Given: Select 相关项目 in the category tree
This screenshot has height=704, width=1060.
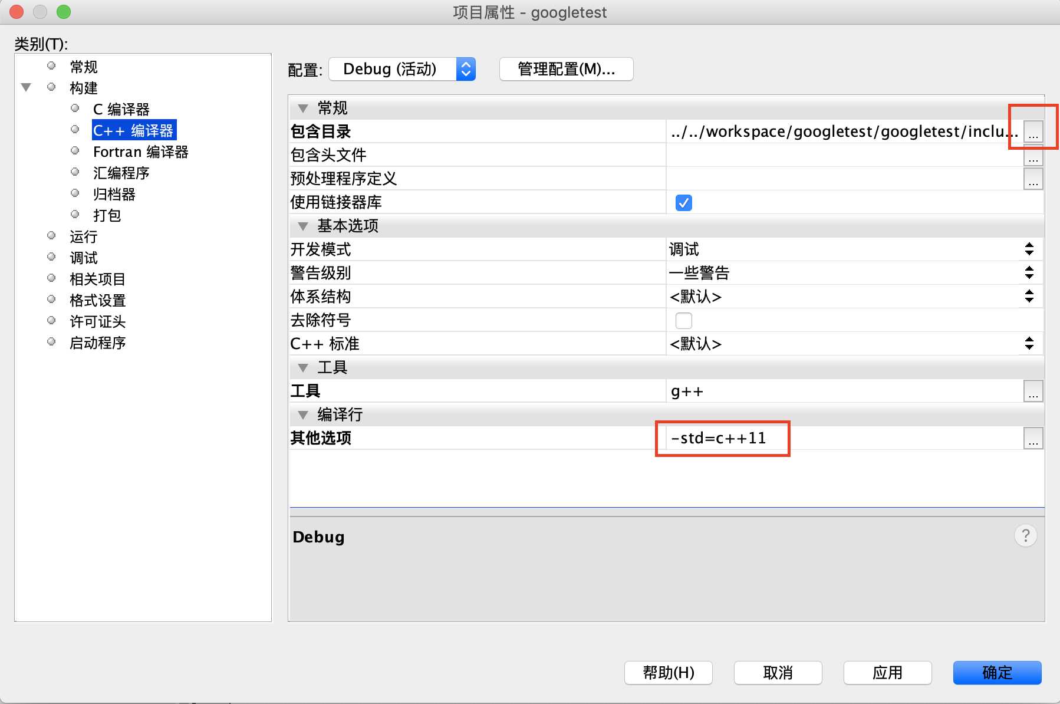Looking at the screenshot, I should click(x=97, y=279).
